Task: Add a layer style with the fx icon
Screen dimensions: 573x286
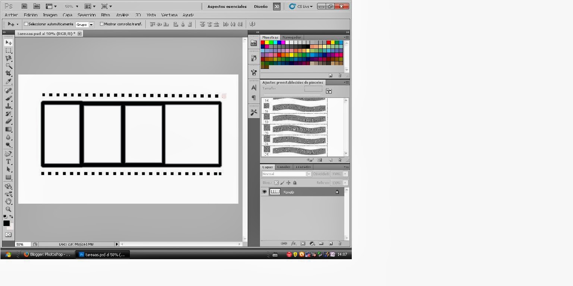Action: point(293,244)
